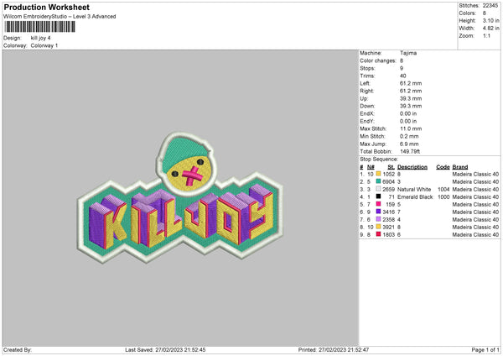Select design name 'kill joy 4'
The width and height of the screenshot is (503, 356).
click(40, 38)
